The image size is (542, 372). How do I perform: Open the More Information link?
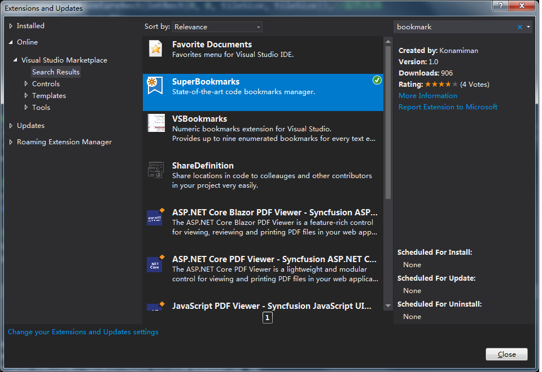pos(427,96)
